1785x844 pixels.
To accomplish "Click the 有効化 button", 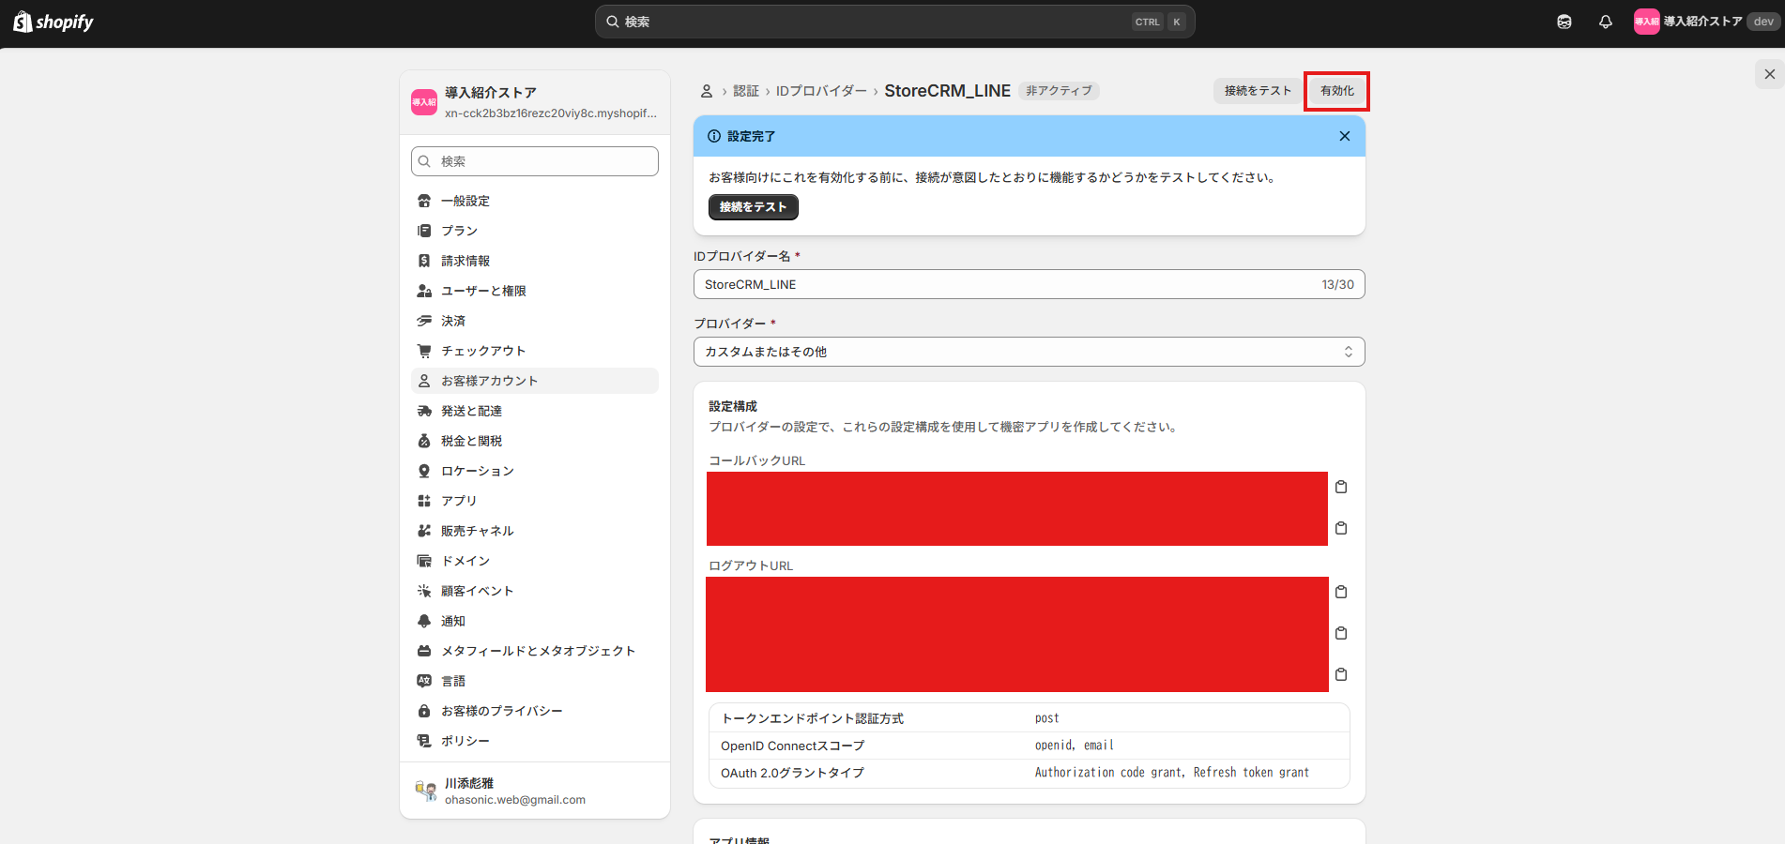I will point(1336,91).
